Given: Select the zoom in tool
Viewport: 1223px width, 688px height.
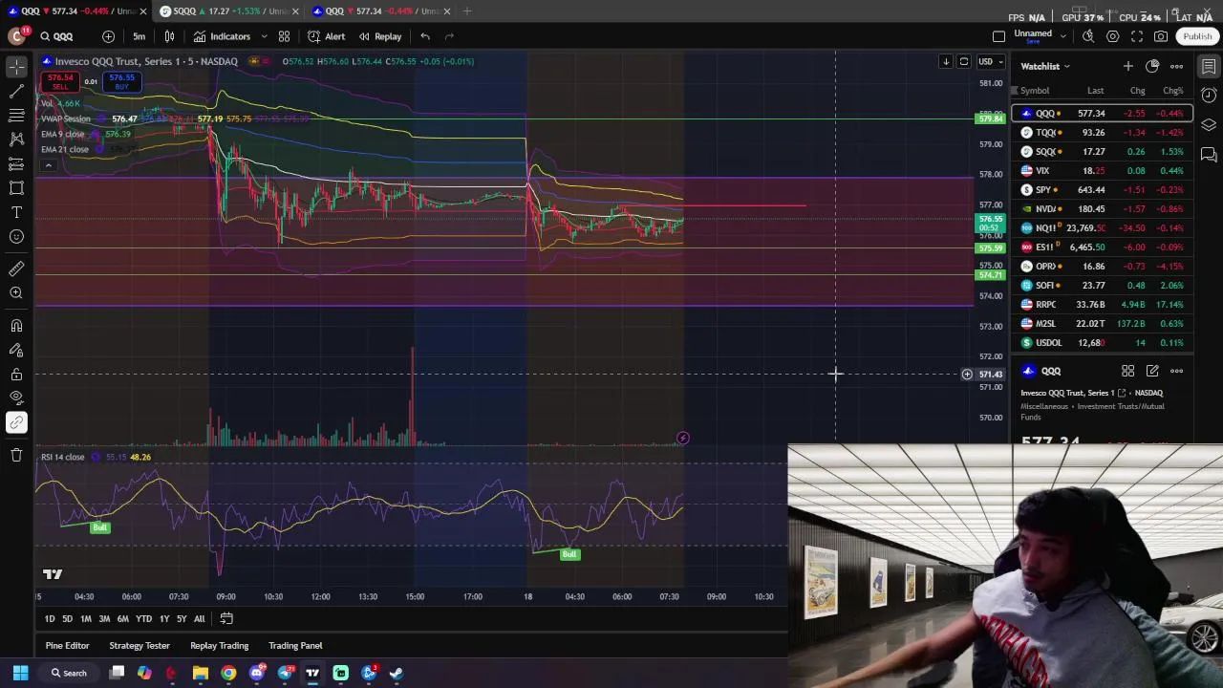Looking at the screenshot, I should pyautogui.click(x=16, y=293).
